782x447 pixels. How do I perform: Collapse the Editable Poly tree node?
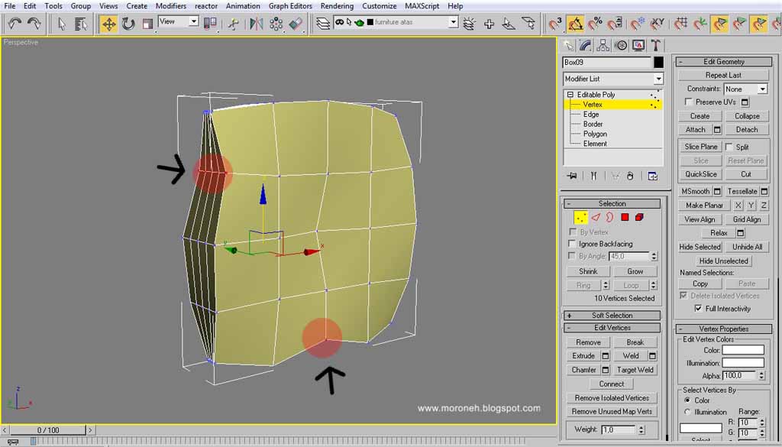(570, 95)
